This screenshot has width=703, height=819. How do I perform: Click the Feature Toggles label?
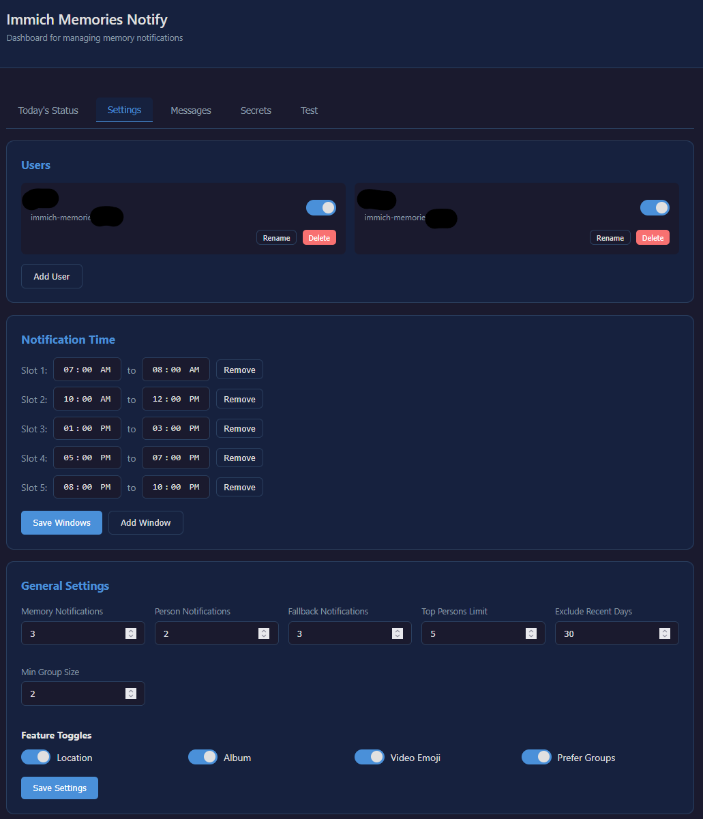(x=57, y=735)
